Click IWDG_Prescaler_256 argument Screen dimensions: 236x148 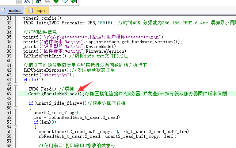72,23
